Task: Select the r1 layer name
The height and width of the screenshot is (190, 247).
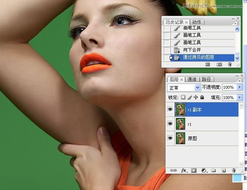Action: point(190,124)
